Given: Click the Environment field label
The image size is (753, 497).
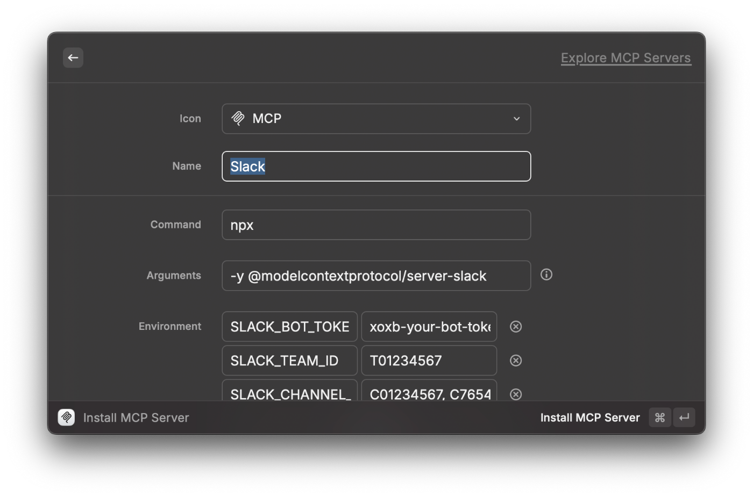Looking at the screenshot, I should tap(170, 327).
